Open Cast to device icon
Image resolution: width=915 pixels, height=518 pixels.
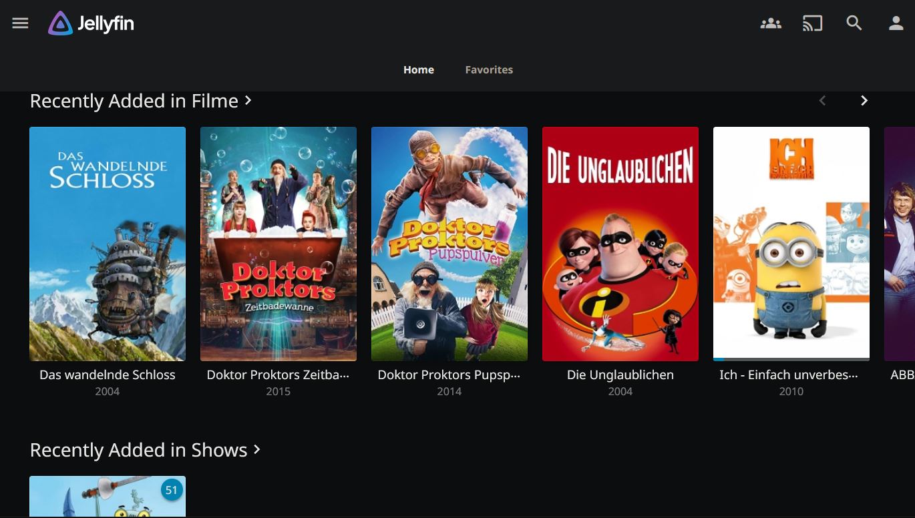click(812, 23)
